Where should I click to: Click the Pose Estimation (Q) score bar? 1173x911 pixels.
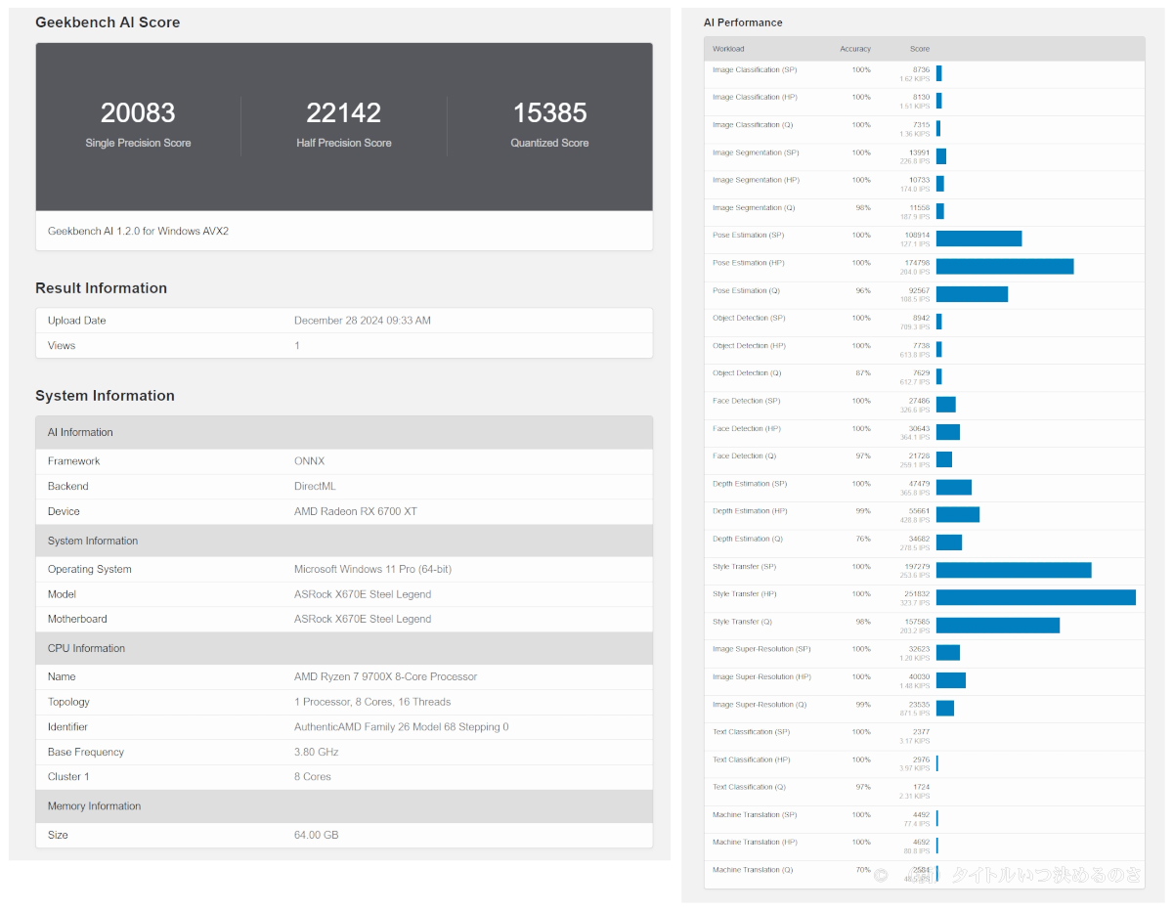click(x=972, y=294)
